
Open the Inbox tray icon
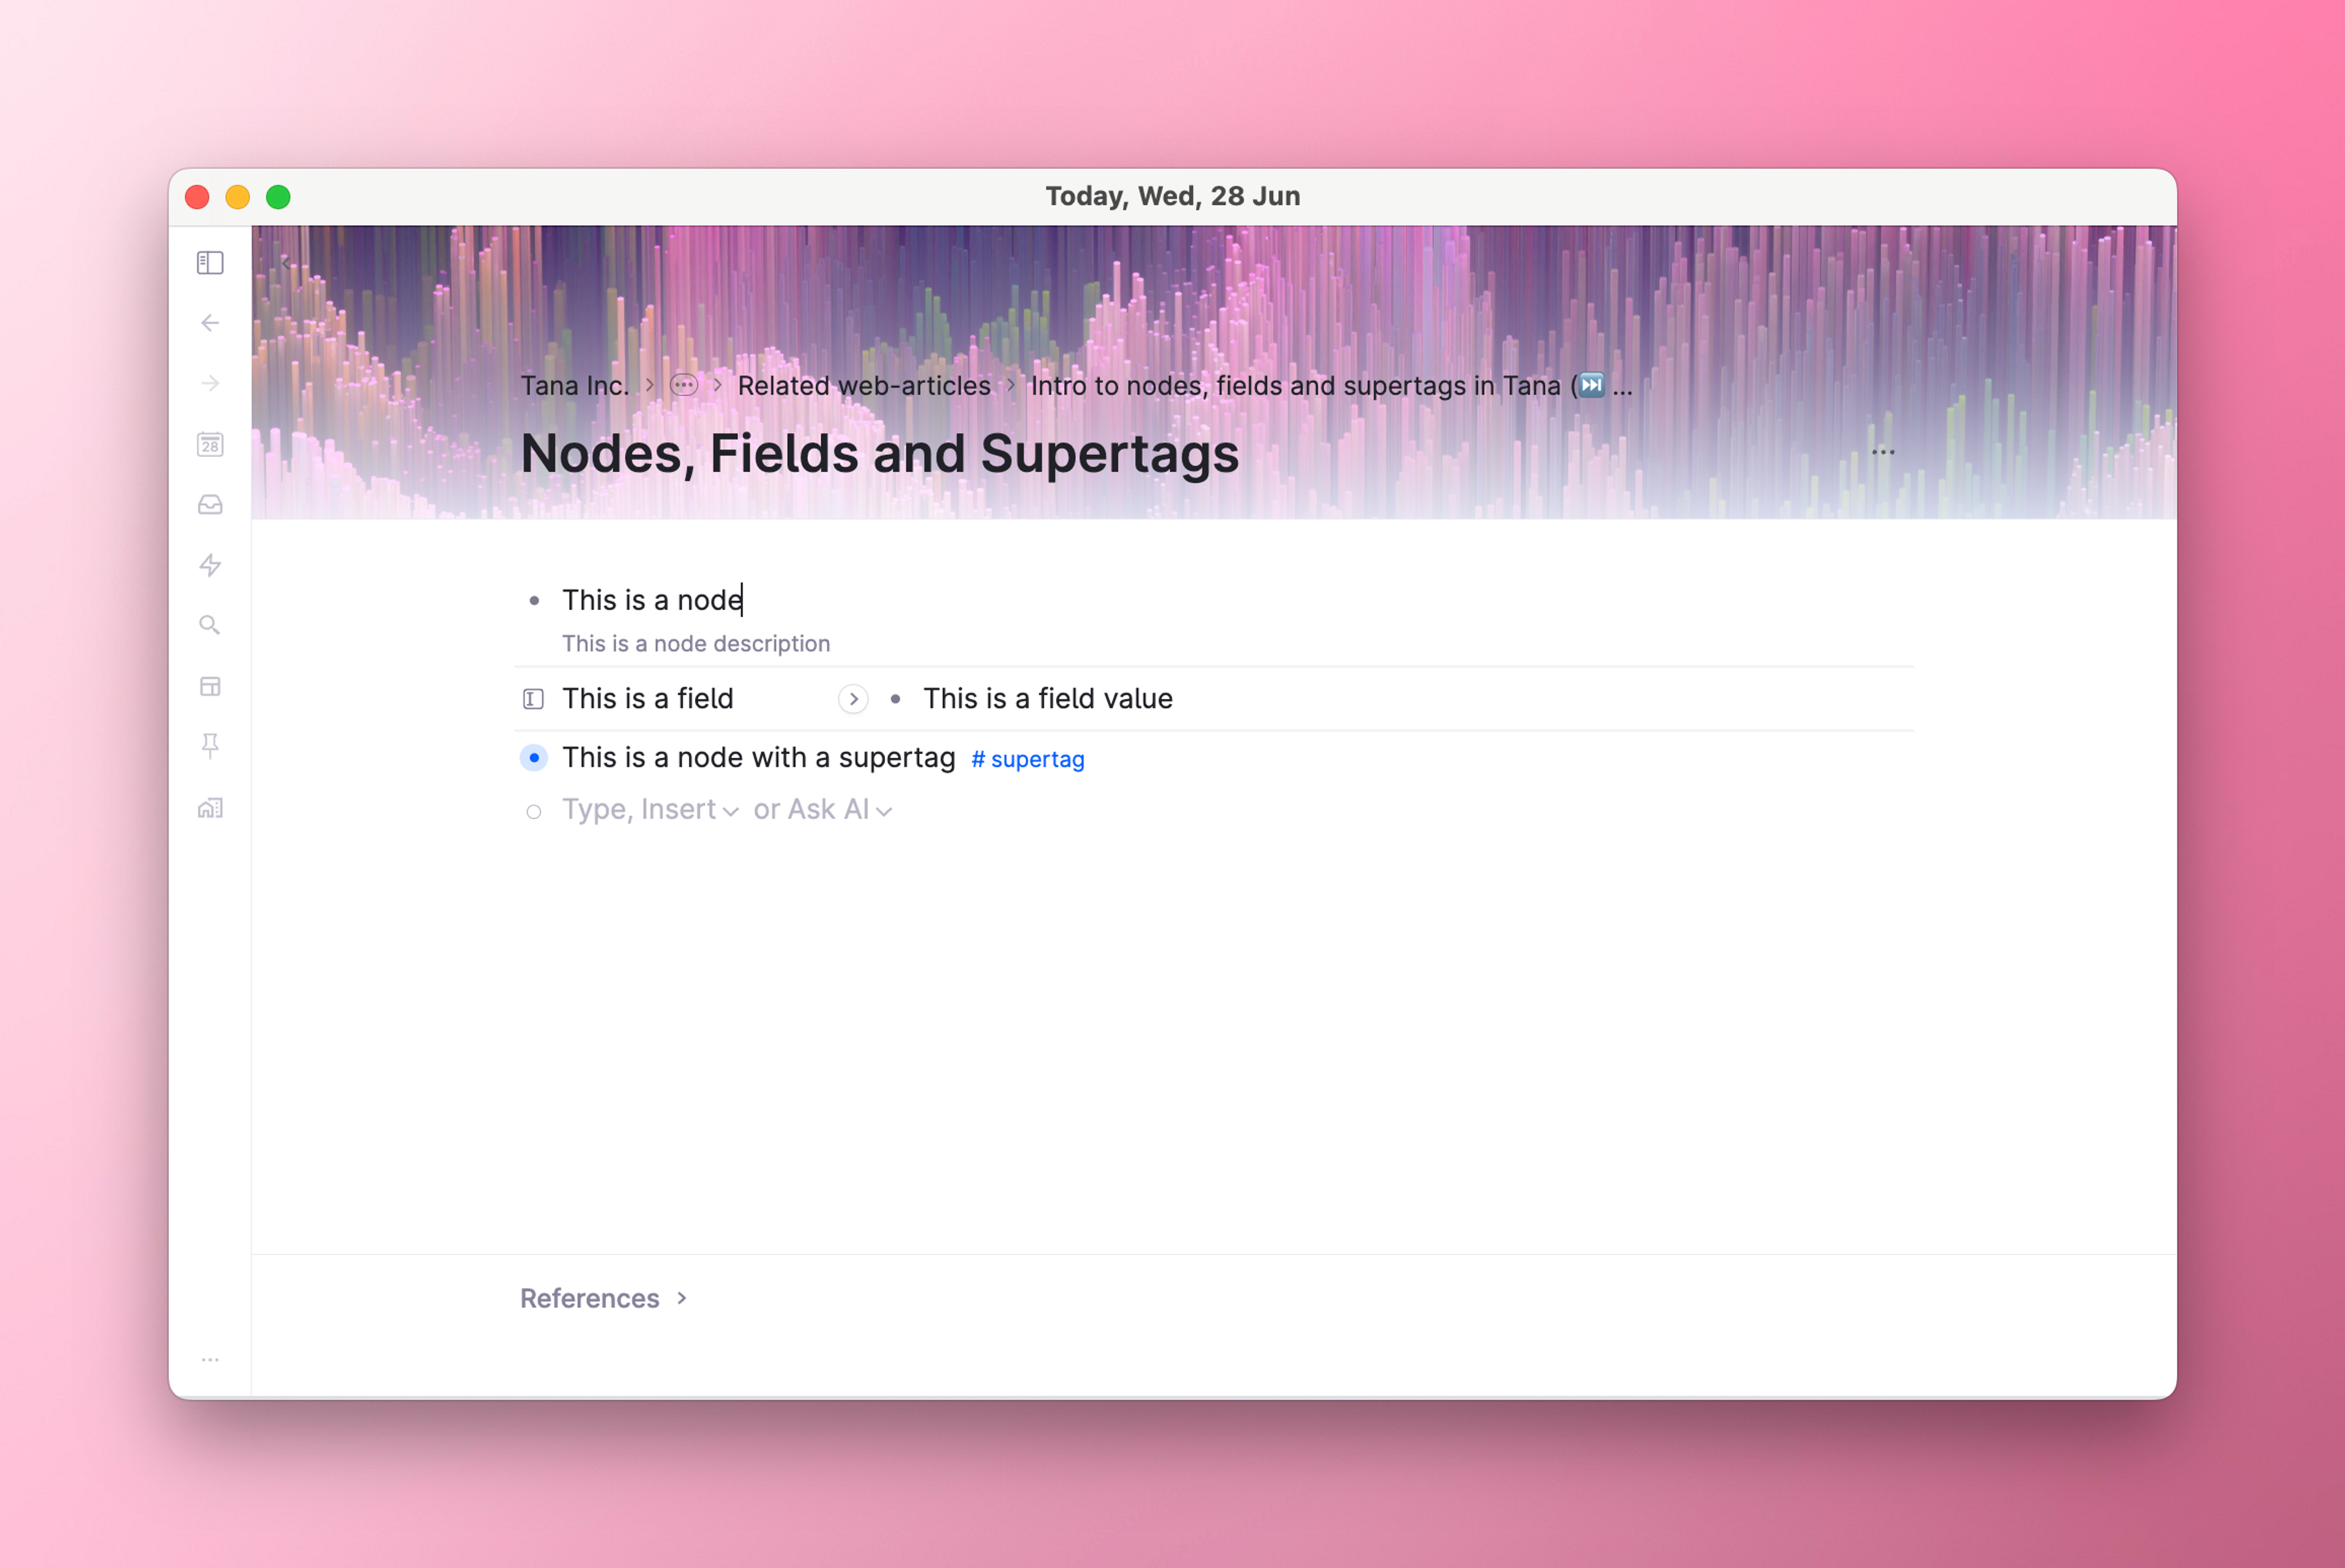click(x=210, y=504)
